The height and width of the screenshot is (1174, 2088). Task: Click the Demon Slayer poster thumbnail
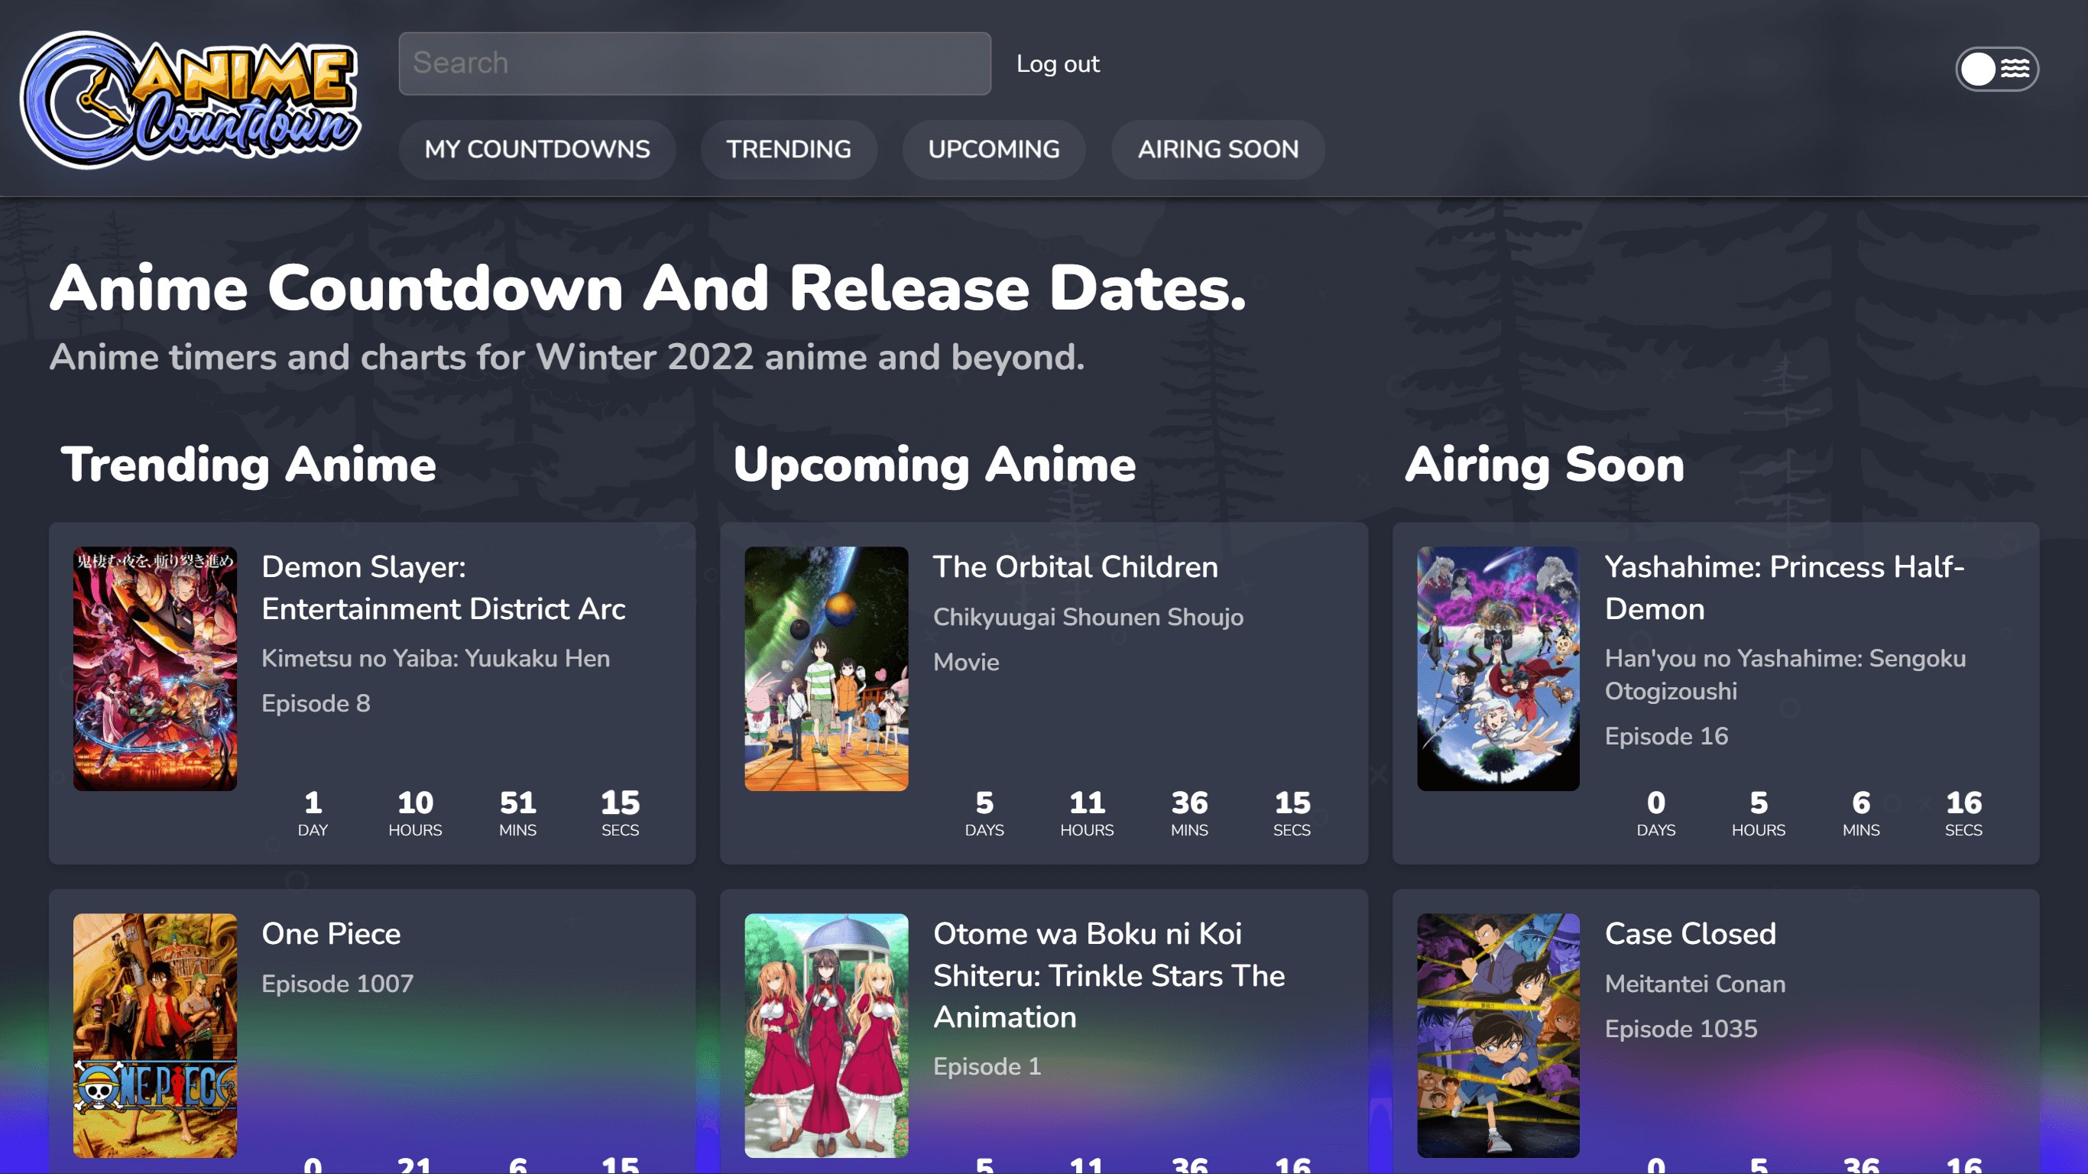[155, 668]
